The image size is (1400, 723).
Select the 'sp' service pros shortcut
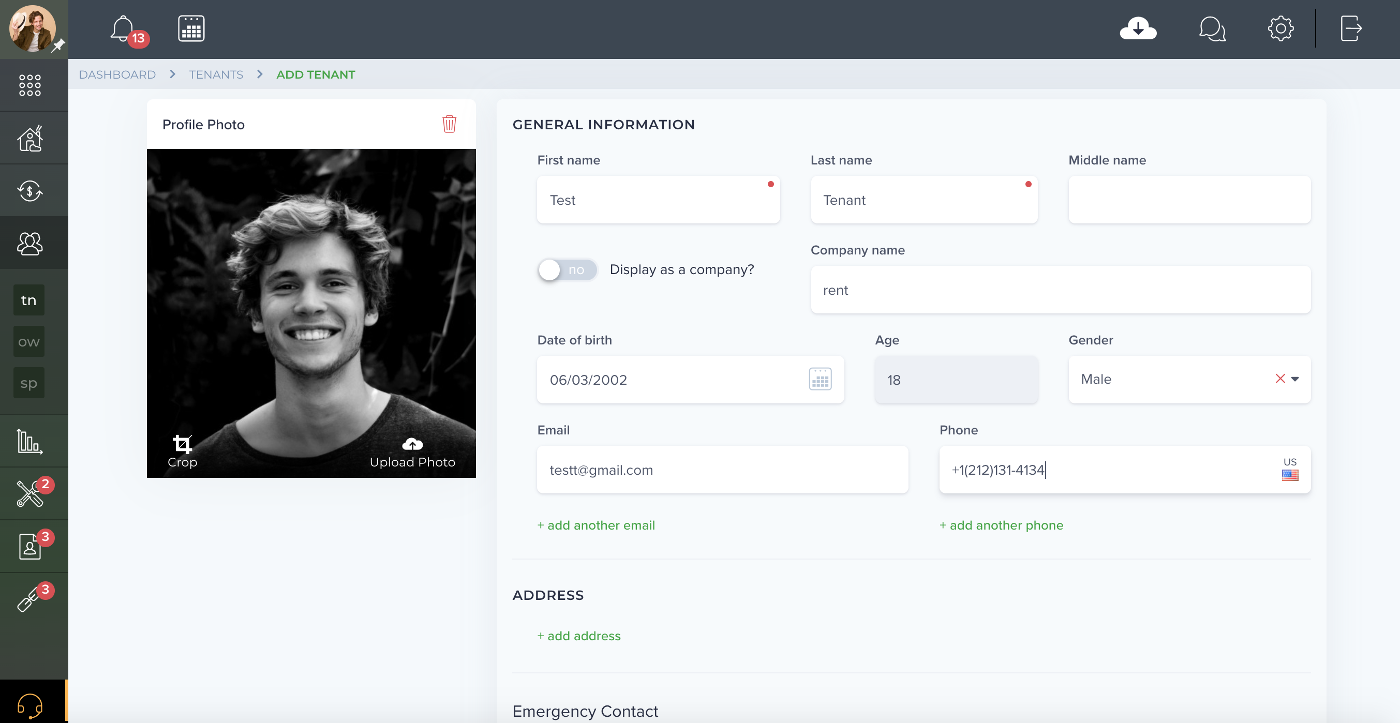tap(29, 383)
